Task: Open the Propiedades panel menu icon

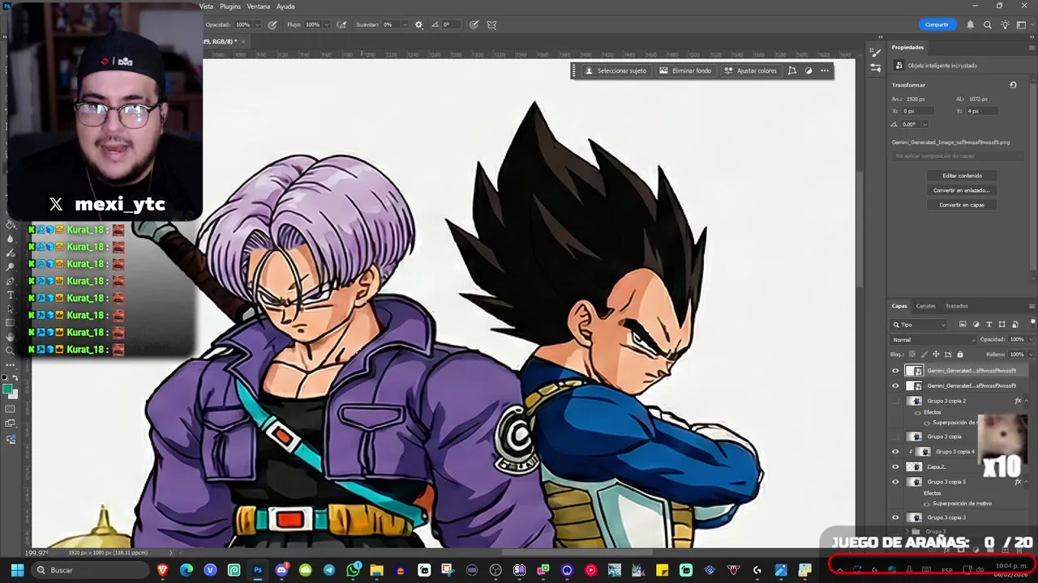Action: (x=1032, y=47)
